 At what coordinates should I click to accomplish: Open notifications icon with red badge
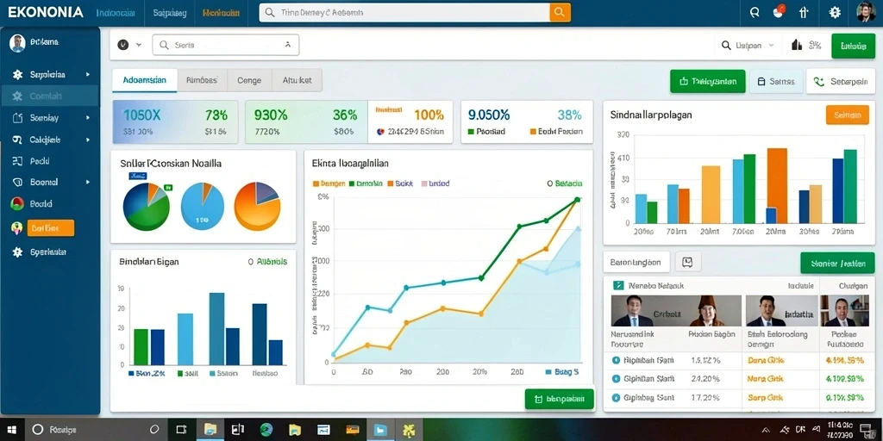(x=779, y=12)
